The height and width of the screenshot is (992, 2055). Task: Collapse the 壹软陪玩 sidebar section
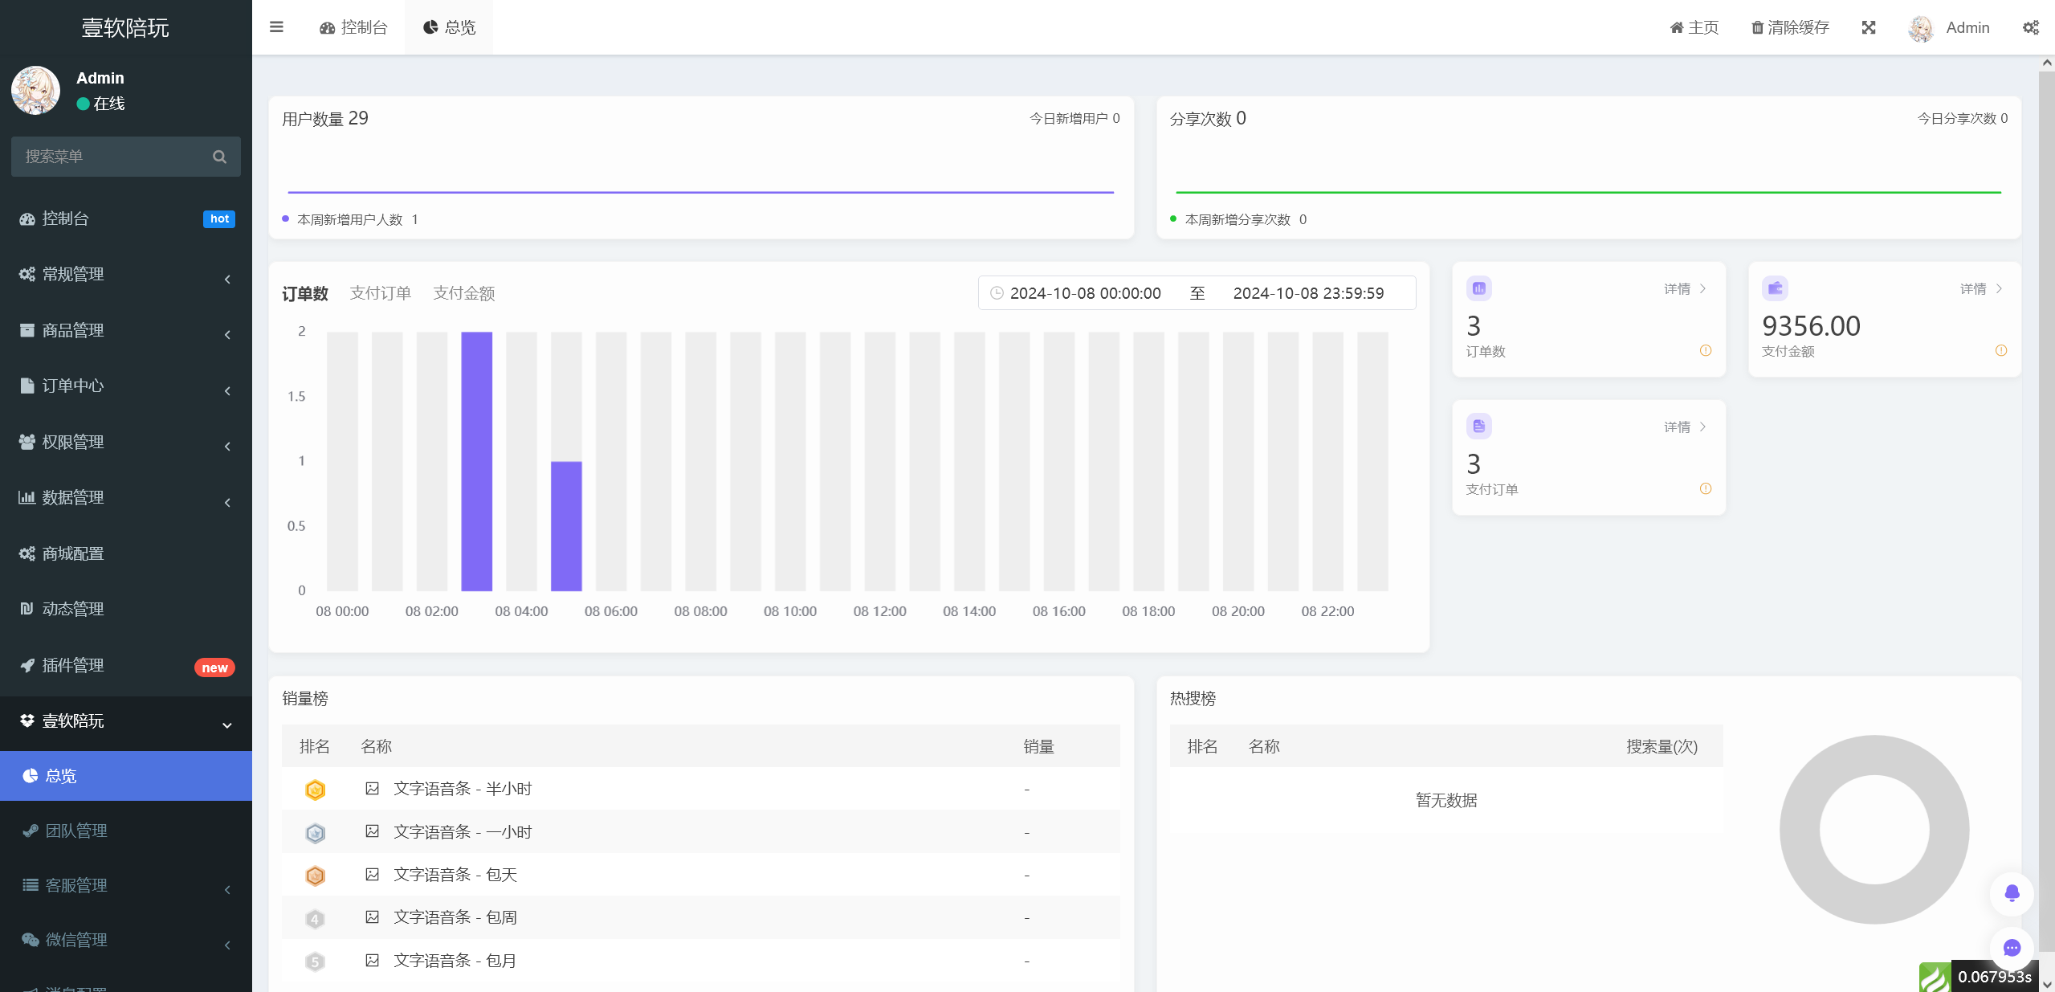pyautogui.click(x=125, y=721)
